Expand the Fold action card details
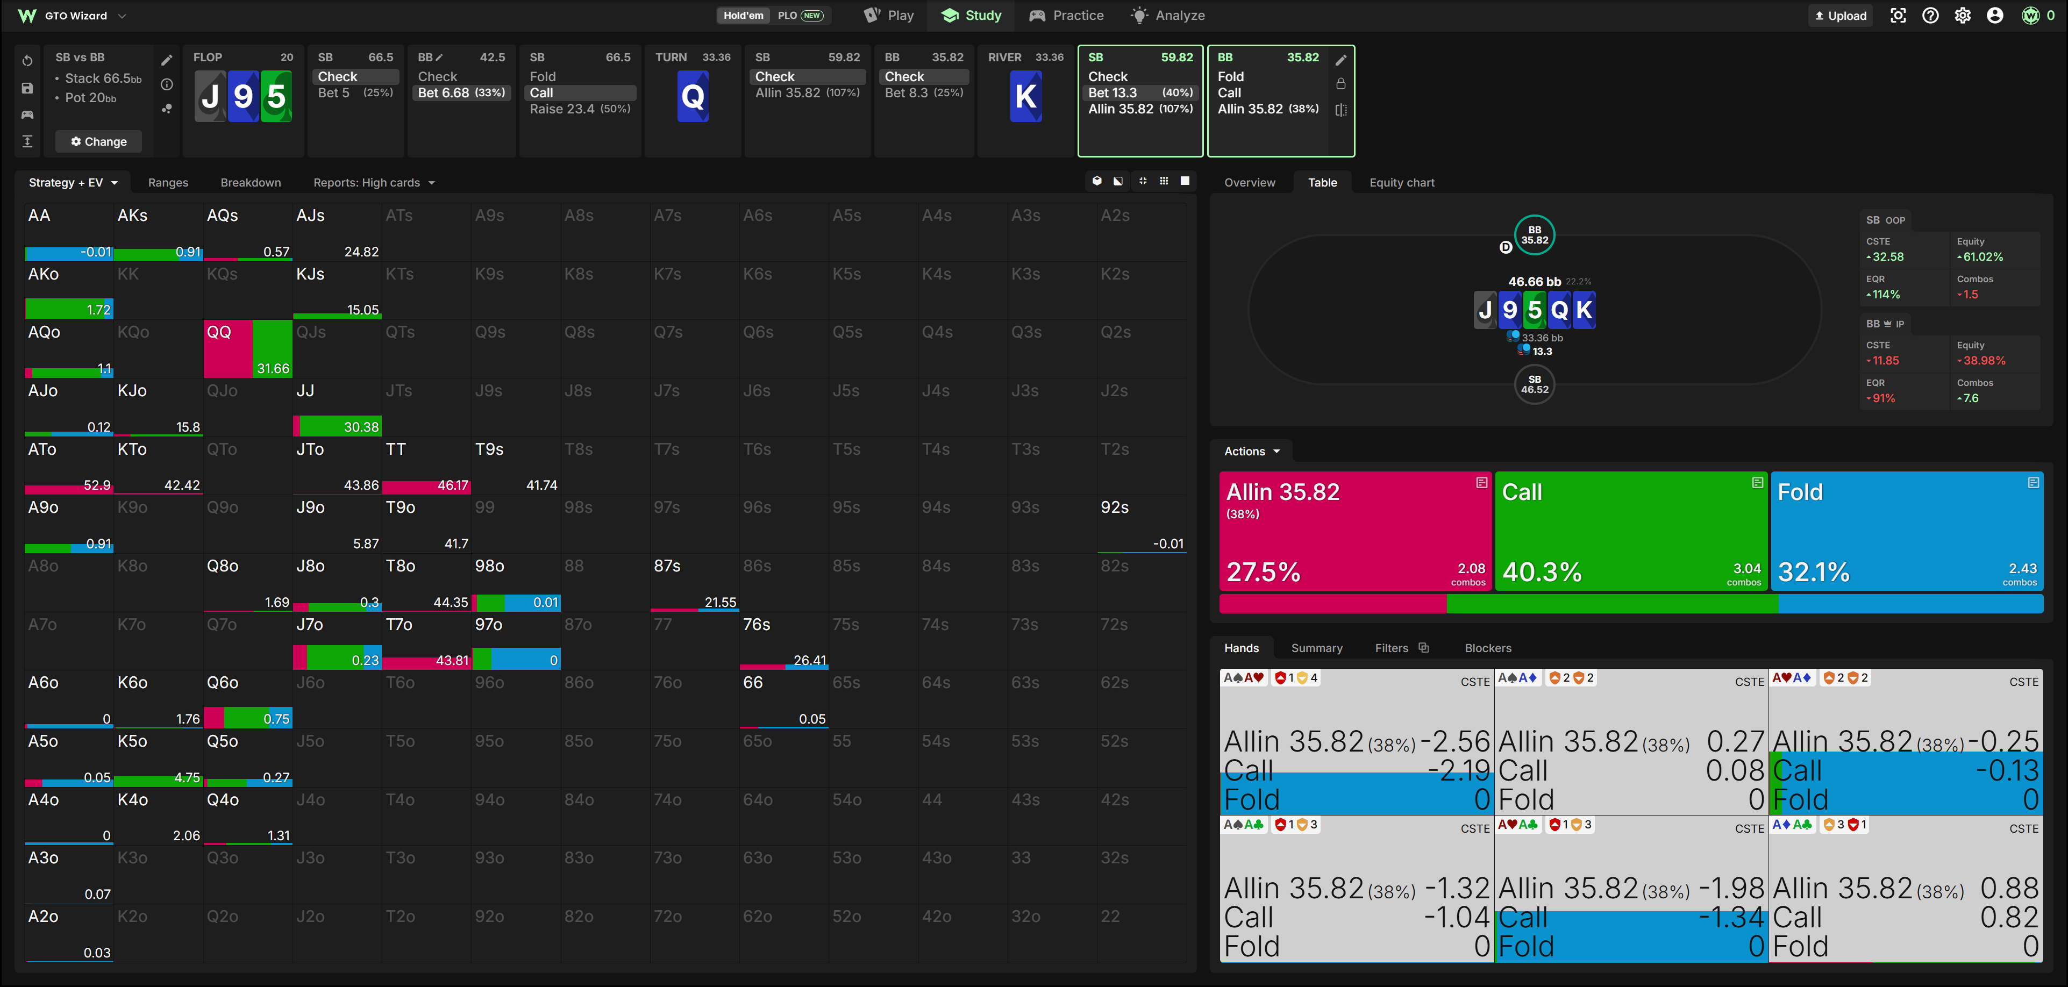 (x=2034, y=482)
